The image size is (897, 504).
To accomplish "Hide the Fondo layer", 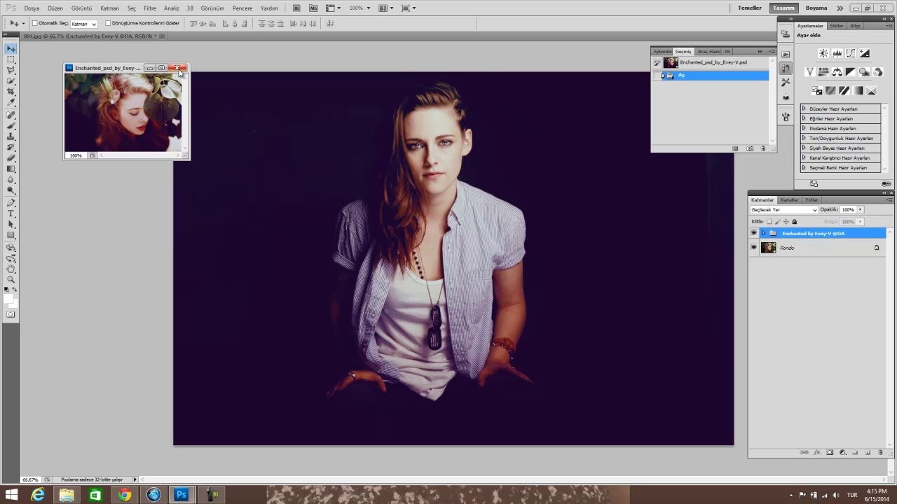I will tap(753, 248).
